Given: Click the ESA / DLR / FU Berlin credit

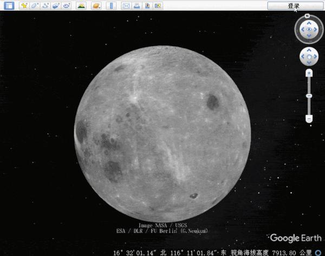Looking at the screenshot, I should coord(162,231).
